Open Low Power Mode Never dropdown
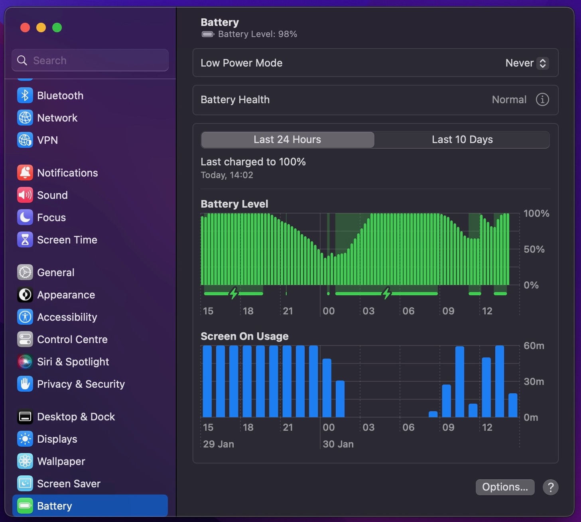This screenshot has width=581, height=522. click(x=527, y=63)
